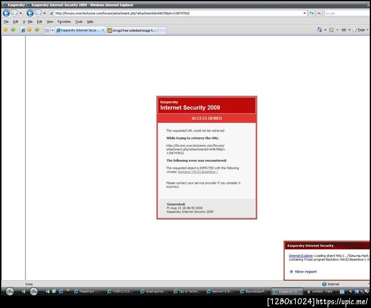Click the ACCESS DENIED banner text
371x308 pixels.
pos(207,119)
